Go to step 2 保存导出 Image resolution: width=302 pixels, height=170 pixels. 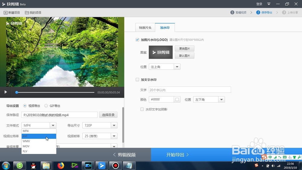point(264,12)
